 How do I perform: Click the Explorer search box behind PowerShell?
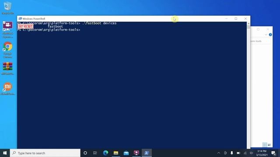261,41
